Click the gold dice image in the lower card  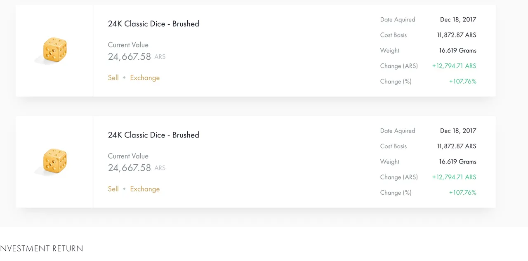click(54, 162)
